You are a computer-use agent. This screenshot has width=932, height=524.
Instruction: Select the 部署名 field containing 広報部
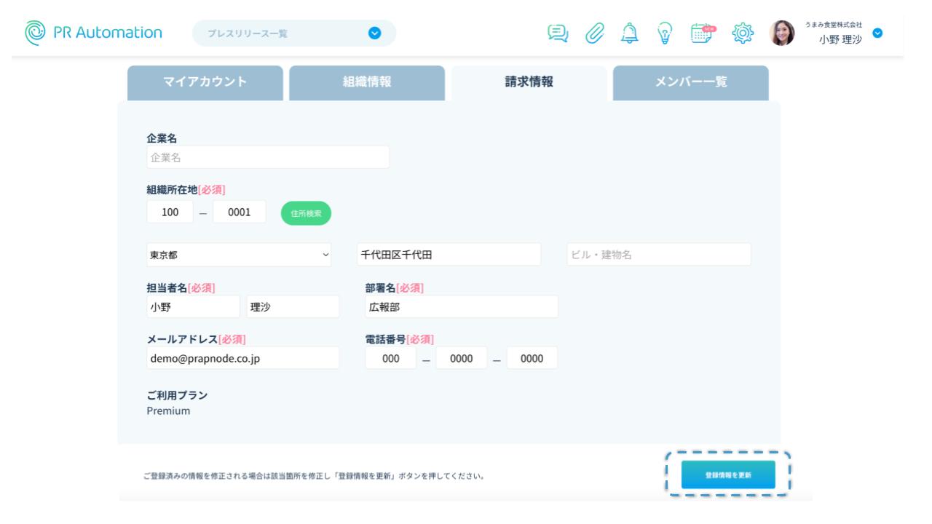[462, 306]
